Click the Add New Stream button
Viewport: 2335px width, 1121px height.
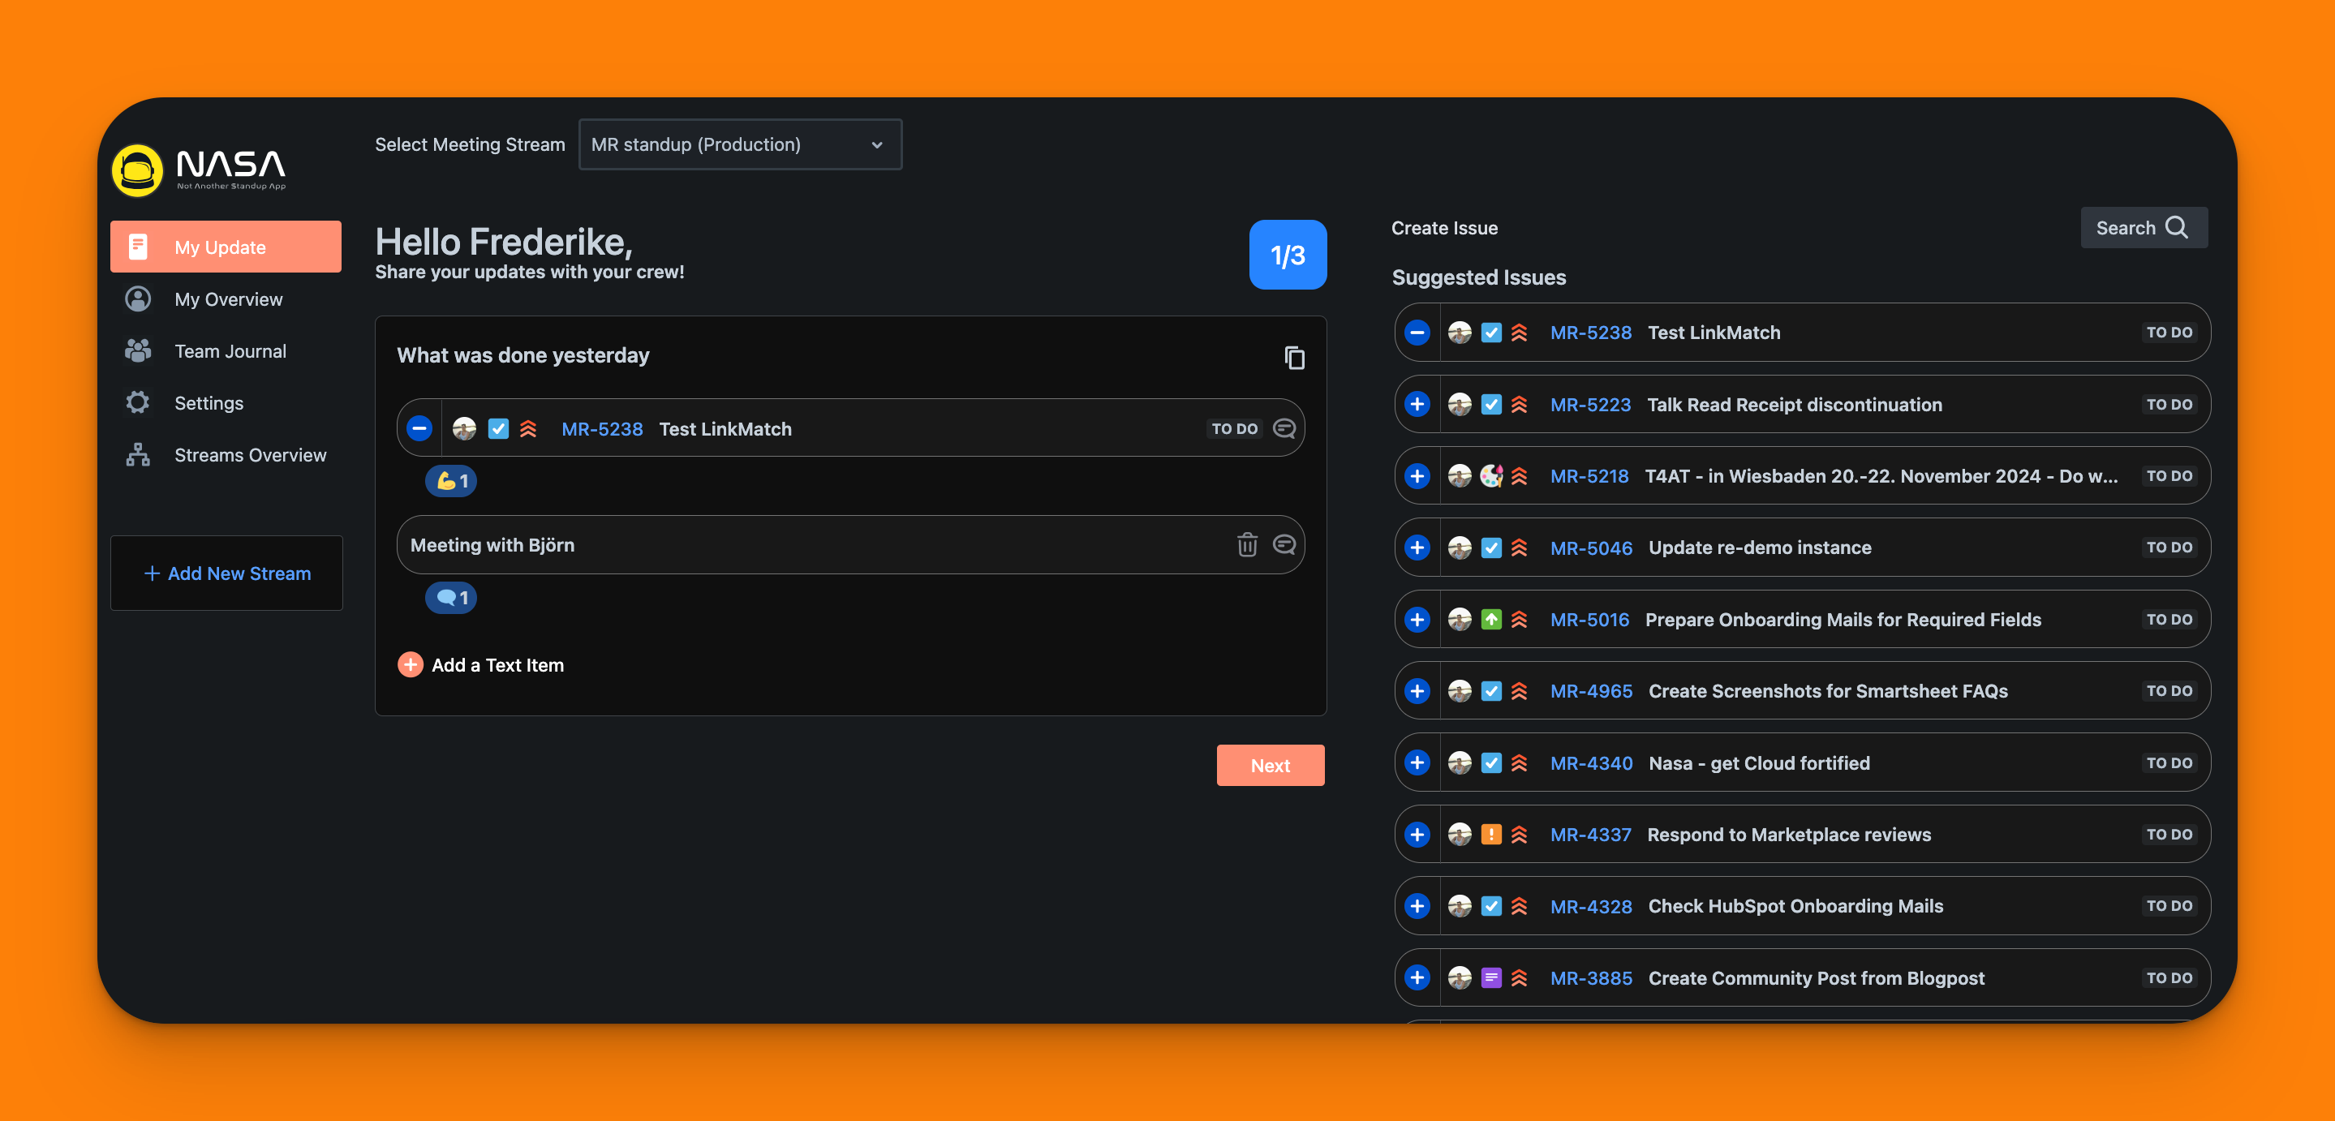226,573
